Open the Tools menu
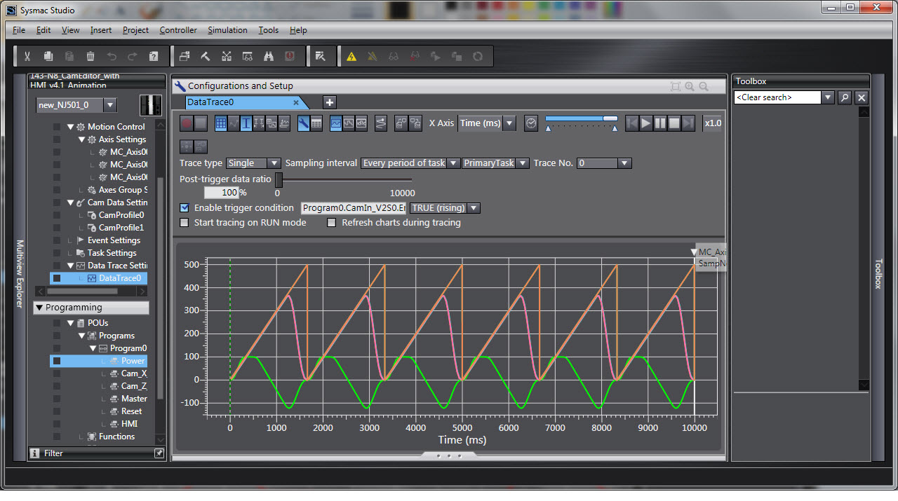Viewport: 898px width, 501px height. (x=268, y=30)
